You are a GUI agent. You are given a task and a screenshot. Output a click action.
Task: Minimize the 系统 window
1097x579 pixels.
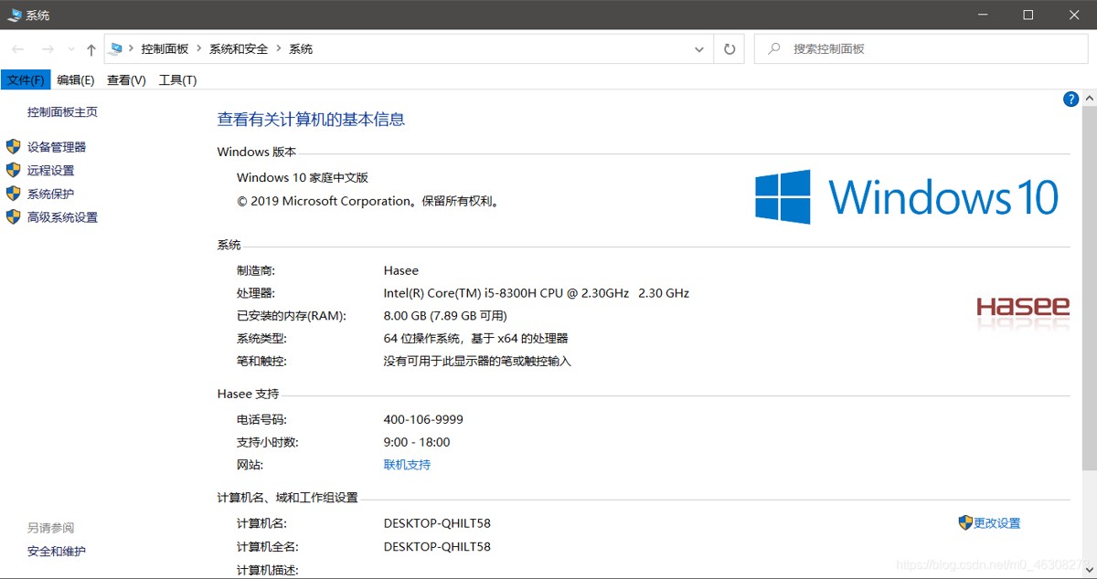click(x=984, y=15)
